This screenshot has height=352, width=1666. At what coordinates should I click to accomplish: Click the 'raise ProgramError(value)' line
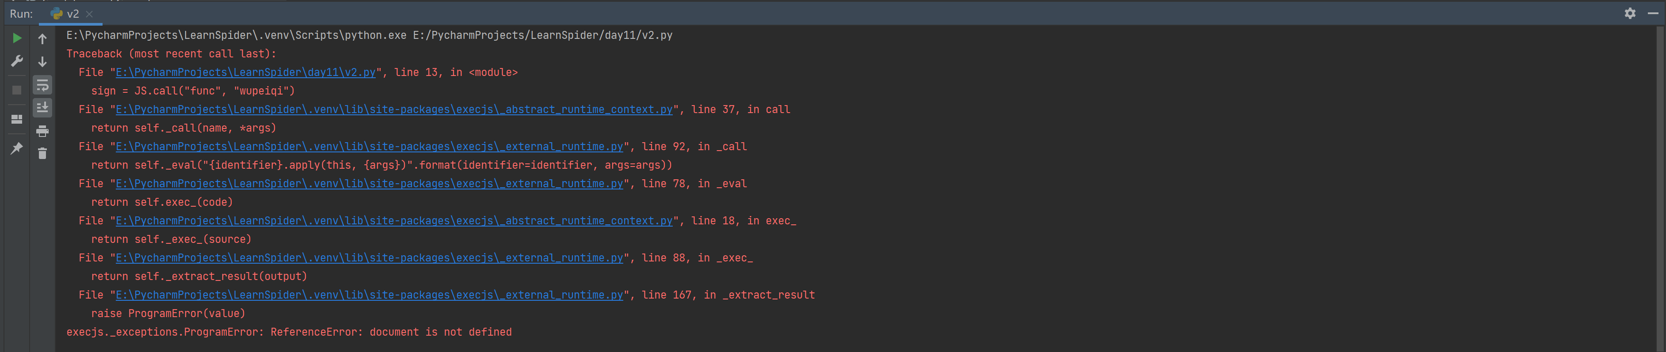click(168, 314)
